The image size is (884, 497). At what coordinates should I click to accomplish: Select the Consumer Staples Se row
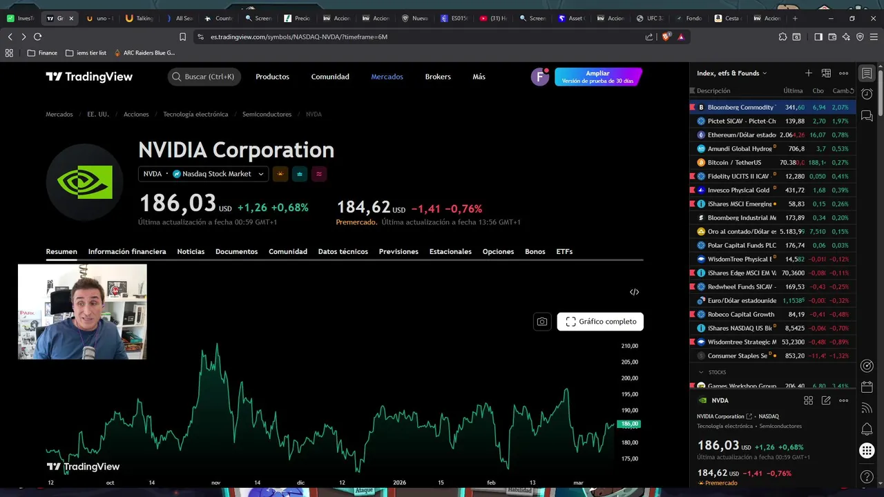tap(773, 355)
